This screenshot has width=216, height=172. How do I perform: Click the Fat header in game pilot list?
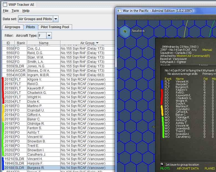[205, 79]
